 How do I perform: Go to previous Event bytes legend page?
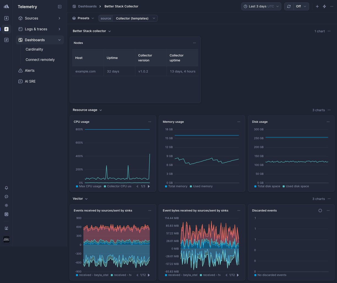coord(226,275)
